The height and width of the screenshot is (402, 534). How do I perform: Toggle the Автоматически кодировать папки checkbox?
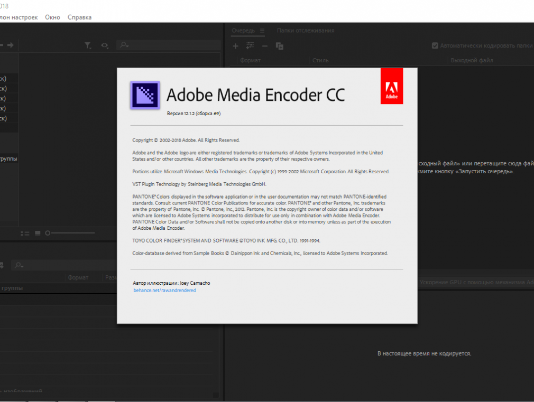[435, 45]
